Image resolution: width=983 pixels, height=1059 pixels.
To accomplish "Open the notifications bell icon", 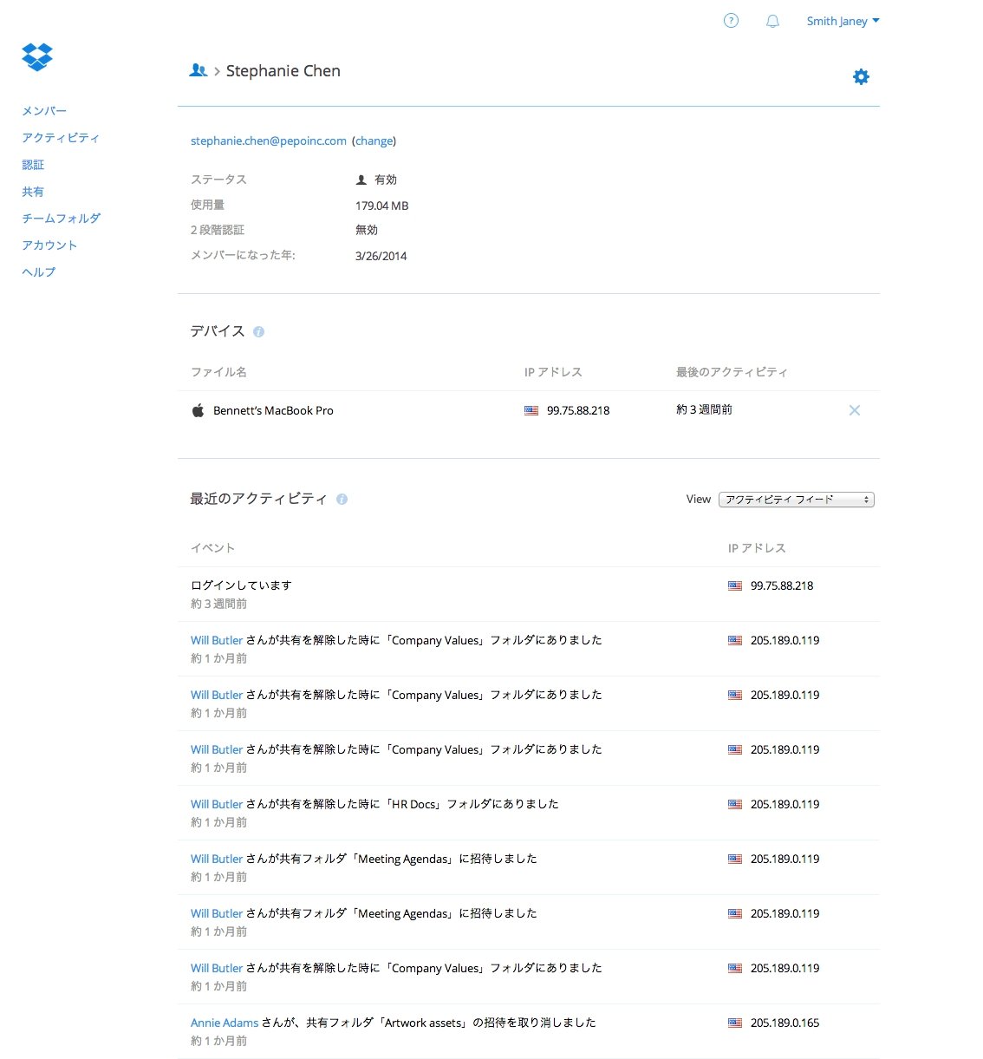I will pyautogui.click(x=772, y=22).
